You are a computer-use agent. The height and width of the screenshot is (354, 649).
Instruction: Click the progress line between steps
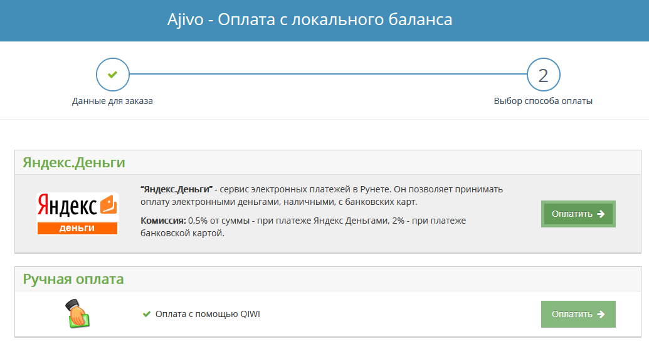(328, 74)
